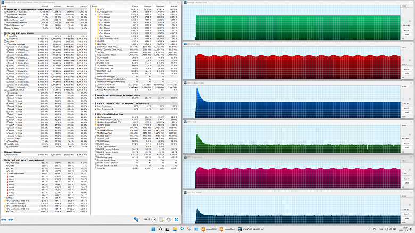Collapse the GPU [#0] AMD Radeon Vega group

click(x=92, y=113)
